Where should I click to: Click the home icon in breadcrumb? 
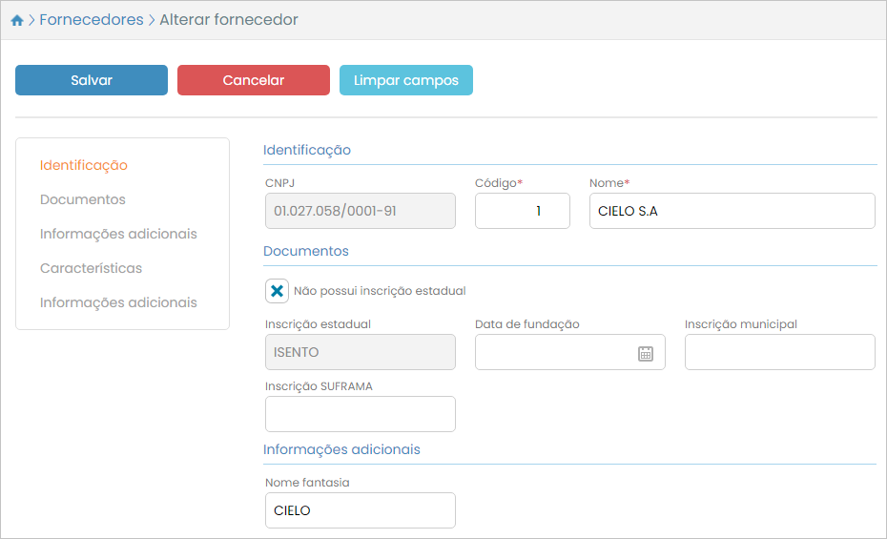coord(17,20)
